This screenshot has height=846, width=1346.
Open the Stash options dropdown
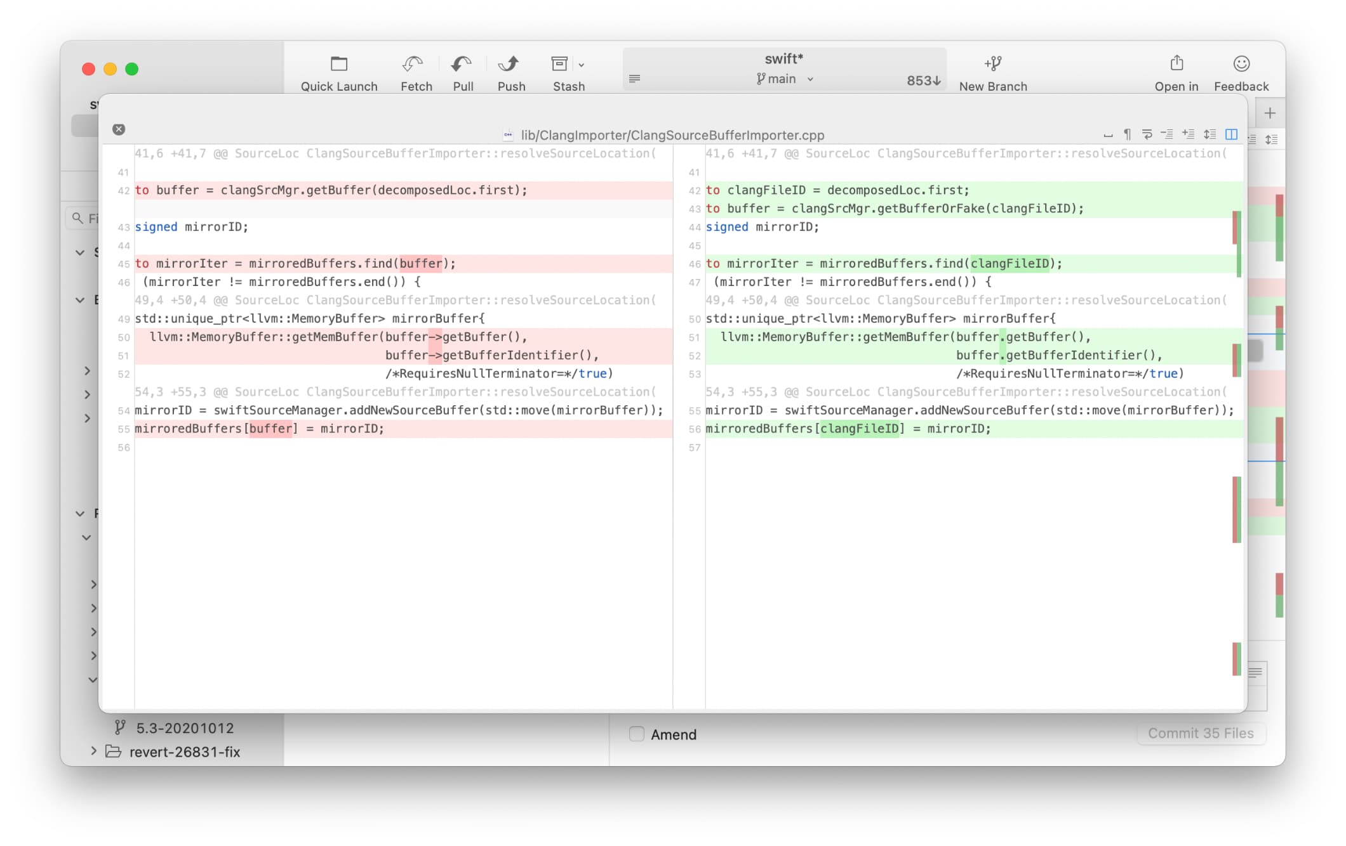[582, 64]
